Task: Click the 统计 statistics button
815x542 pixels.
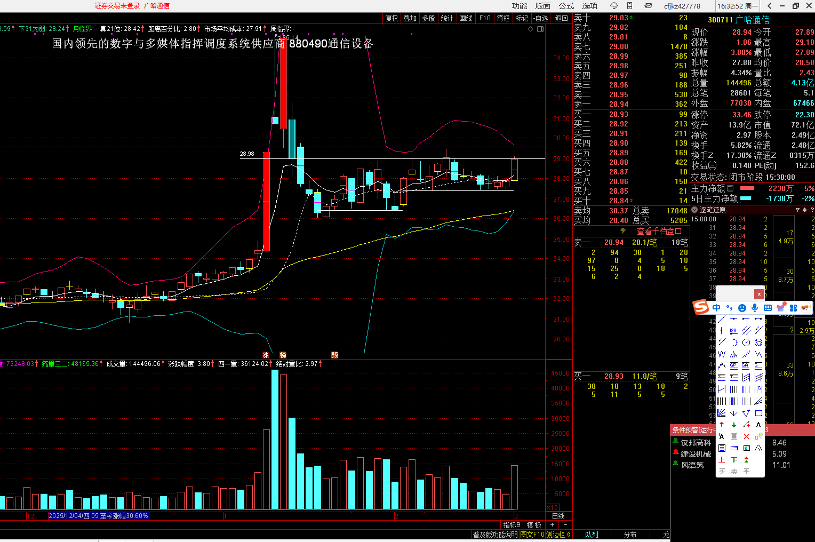Action: coord(448,18)
